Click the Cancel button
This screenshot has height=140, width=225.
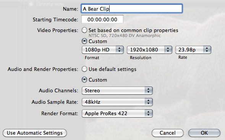167,133
